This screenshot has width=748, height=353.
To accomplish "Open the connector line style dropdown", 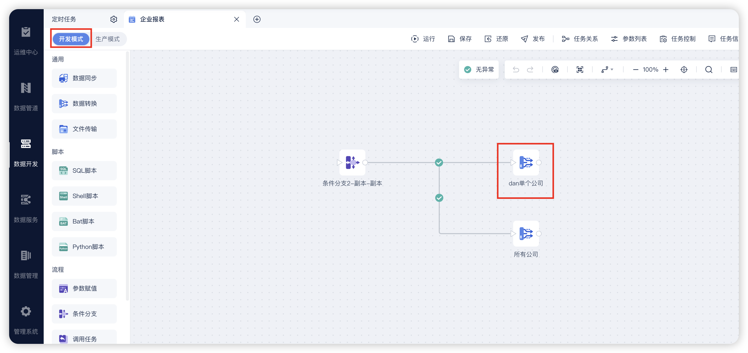I will pyautogui.click(x=607, y=69).
